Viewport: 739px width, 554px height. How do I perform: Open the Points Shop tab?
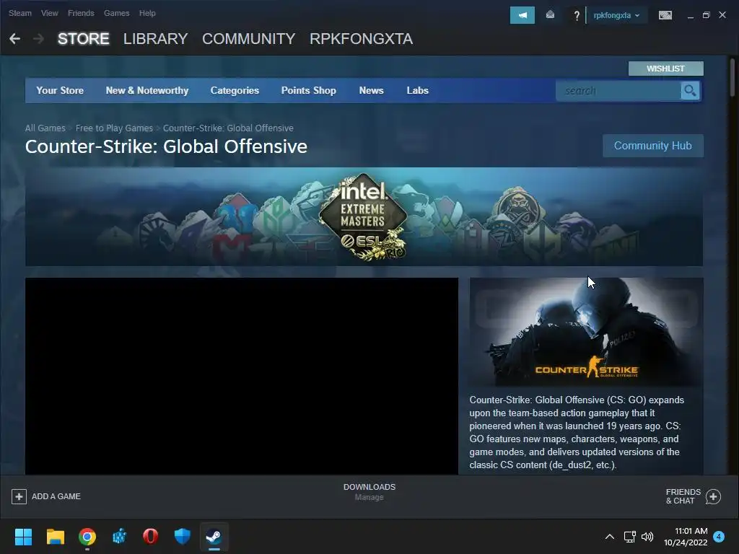309,90
